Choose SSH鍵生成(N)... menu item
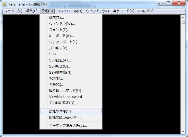The width and height of the screenshot is (188, 137). [x=62, y=73]
